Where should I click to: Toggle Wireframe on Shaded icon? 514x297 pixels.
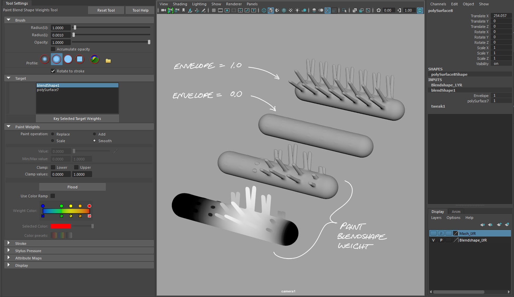tap(284, 10)
